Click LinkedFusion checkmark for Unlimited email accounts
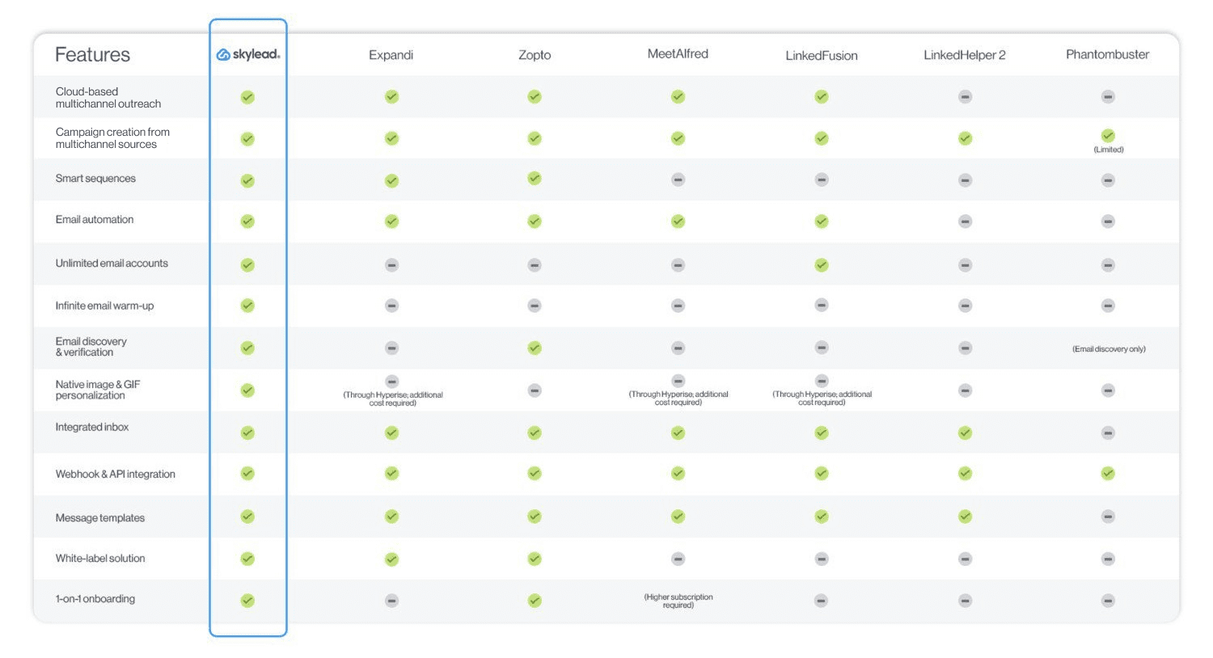1213x658 pixels. point(822,264)
